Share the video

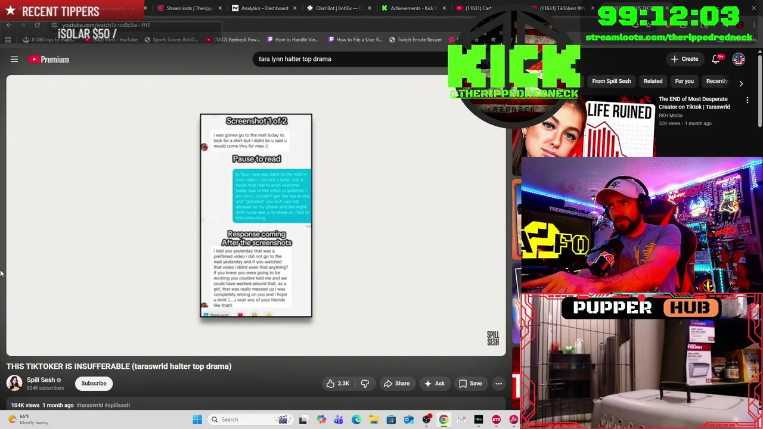point(396,384)
